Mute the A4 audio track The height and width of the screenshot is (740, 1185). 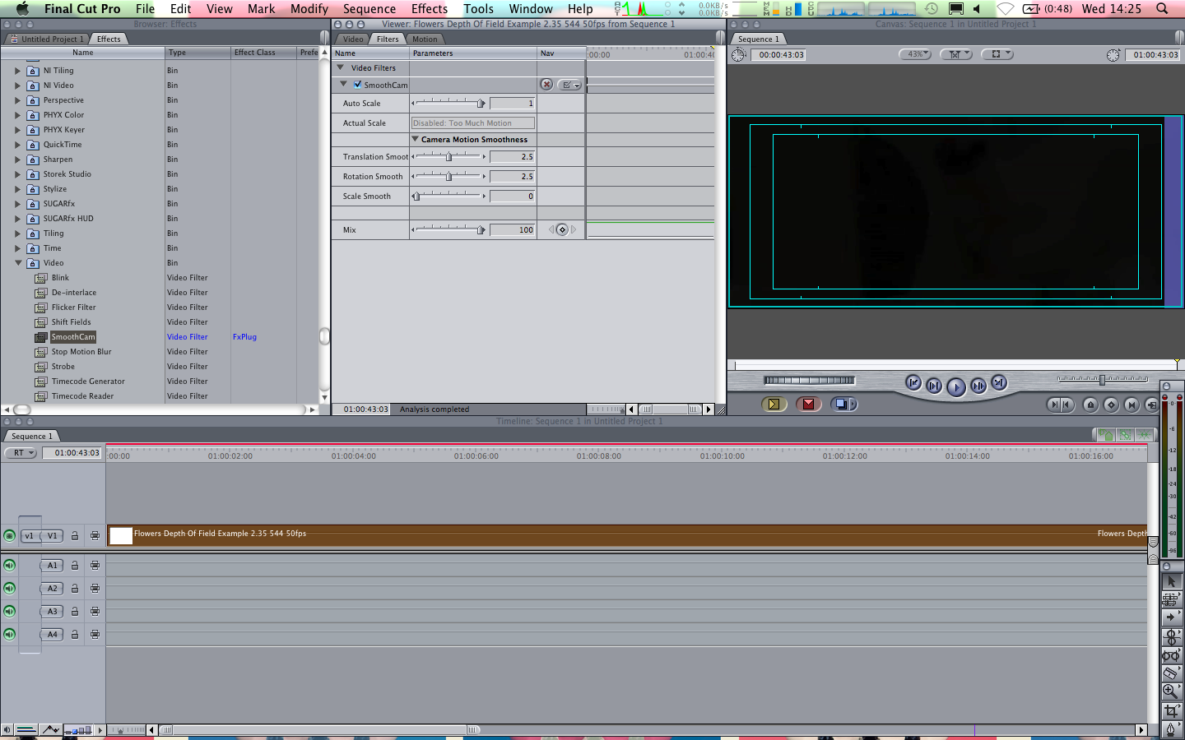click(x=9, y=635)
